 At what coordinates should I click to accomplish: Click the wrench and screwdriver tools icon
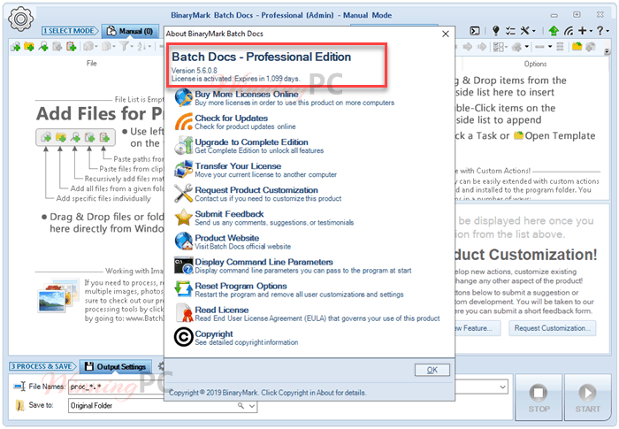coord(525,31)
